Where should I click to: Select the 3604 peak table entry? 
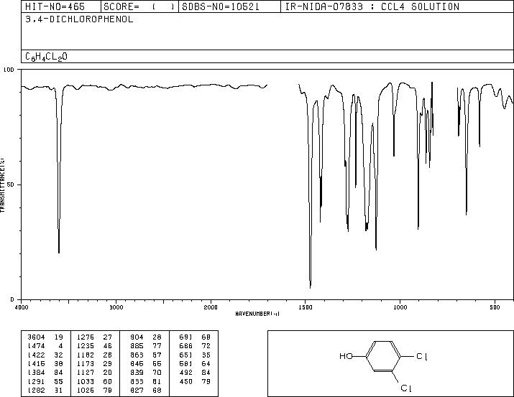pos(45,337)
